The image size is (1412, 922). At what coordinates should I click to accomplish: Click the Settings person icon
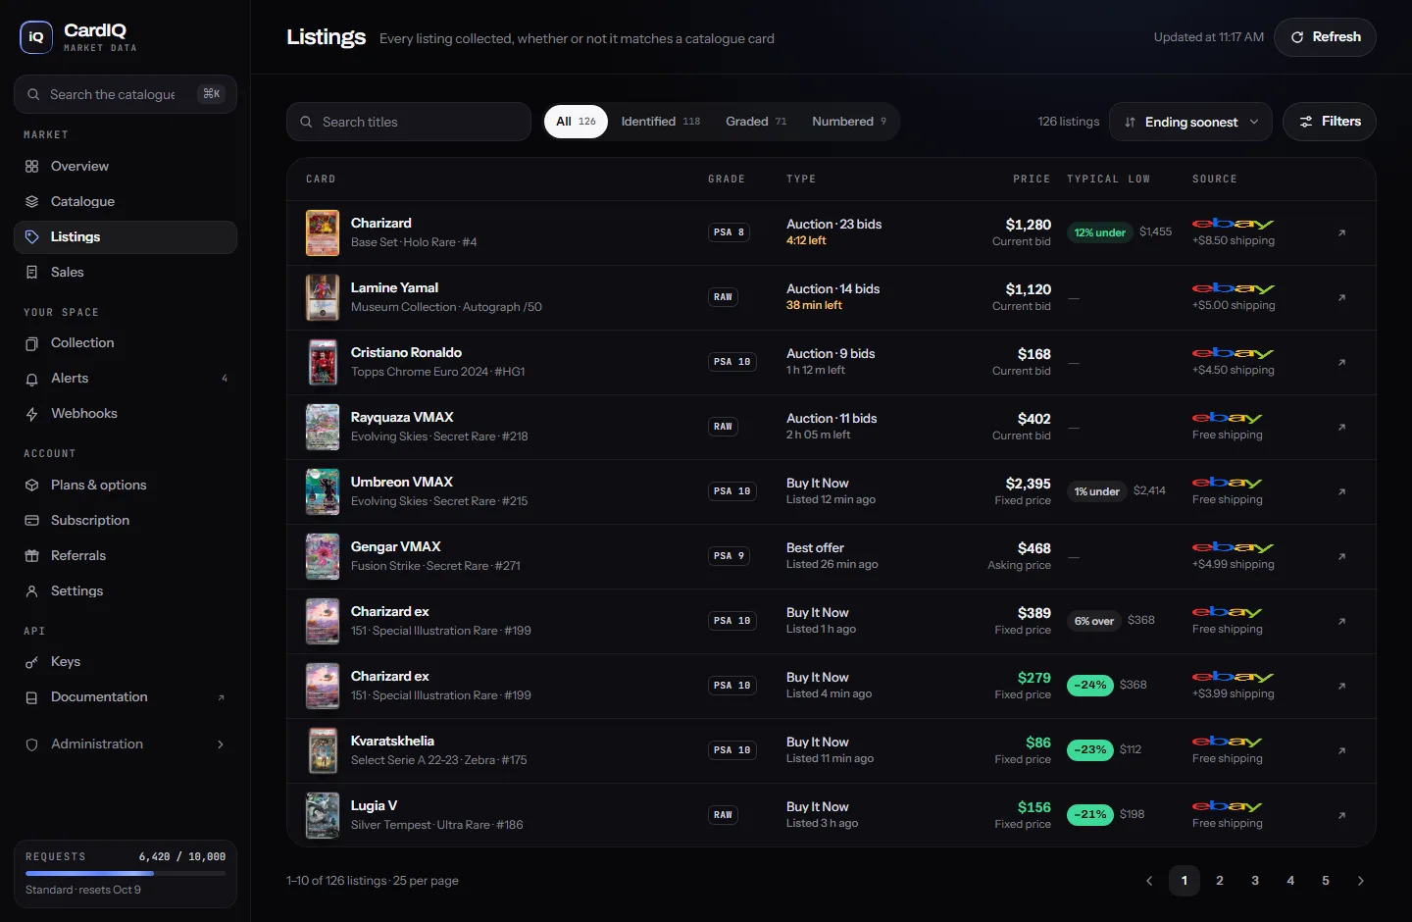[32, 591]
